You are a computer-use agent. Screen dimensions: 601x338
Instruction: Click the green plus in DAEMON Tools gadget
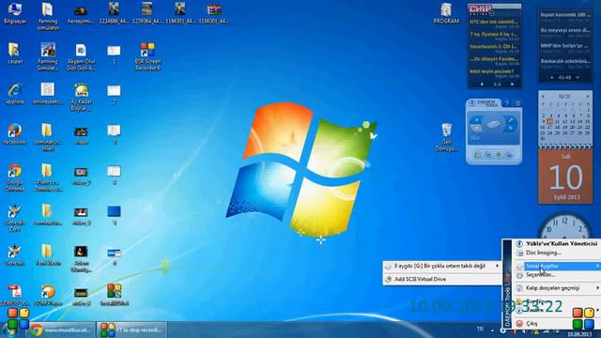(x=499, y=154)
